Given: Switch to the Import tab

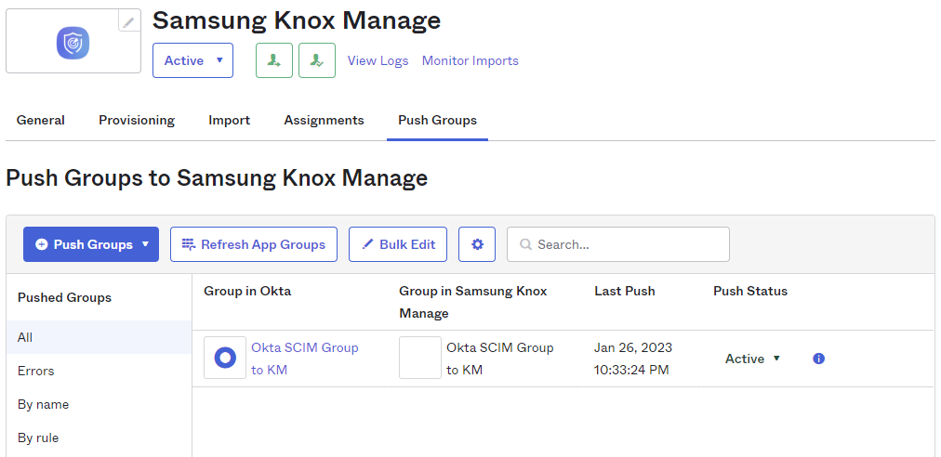Looking at the screenshot, I should click(x=230, y=121).
